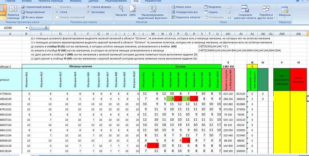The width and height of the screenshot is (309, 156).
Task: Expand Freeze Panes (Закрепить области) dropdown
Action: 187,17
